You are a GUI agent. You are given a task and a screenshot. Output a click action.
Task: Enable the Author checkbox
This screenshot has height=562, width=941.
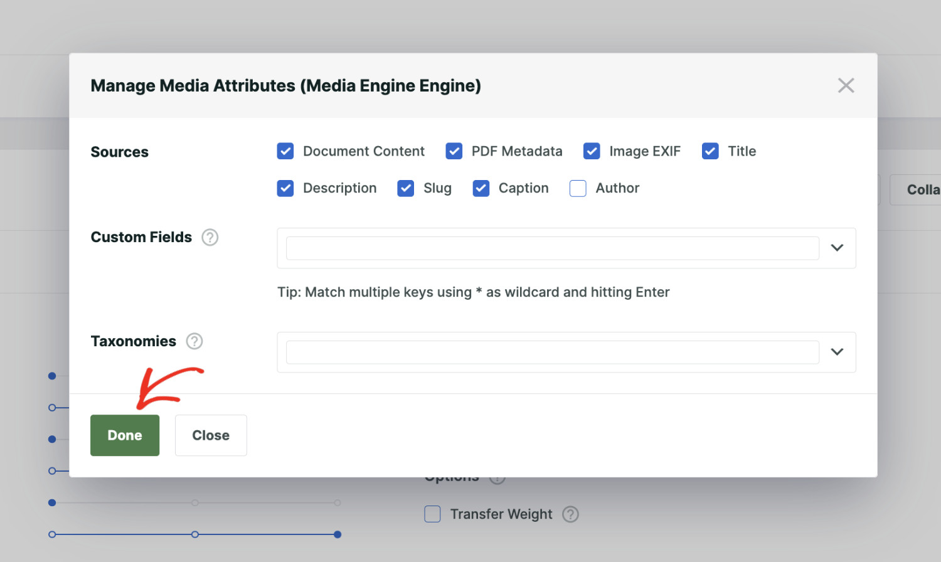pos(577,188)
